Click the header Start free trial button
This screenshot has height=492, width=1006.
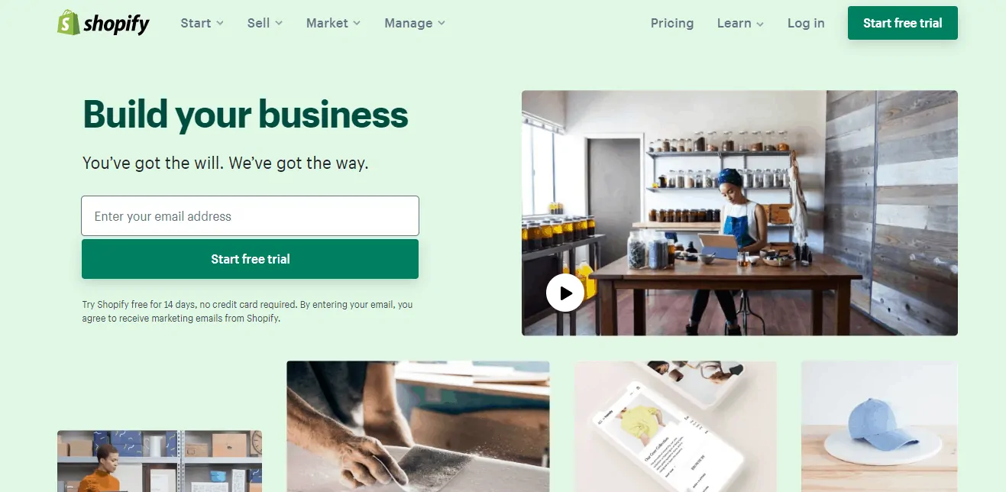coord(903,23)
